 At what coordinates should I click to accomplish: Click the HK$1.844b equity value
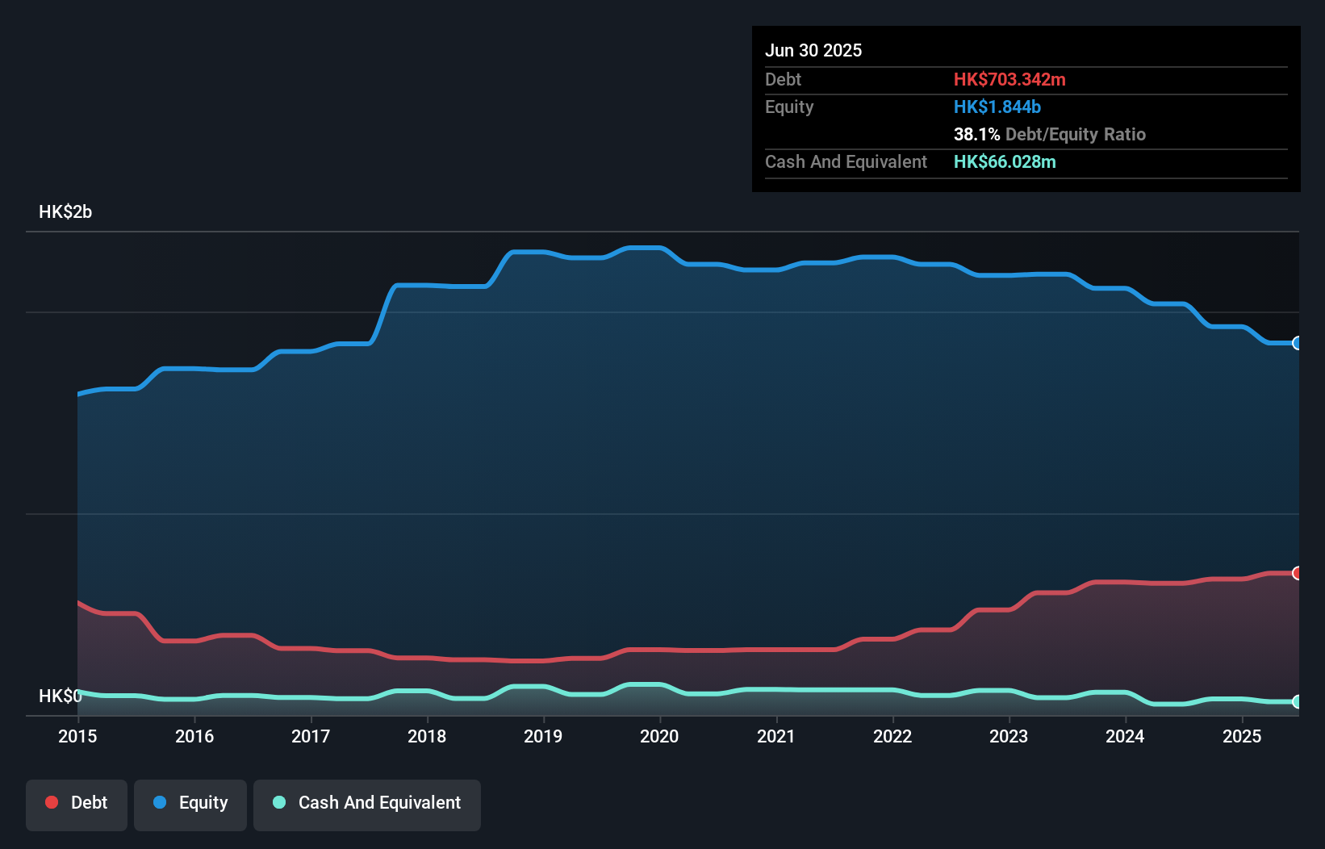[x=997, y=107]
